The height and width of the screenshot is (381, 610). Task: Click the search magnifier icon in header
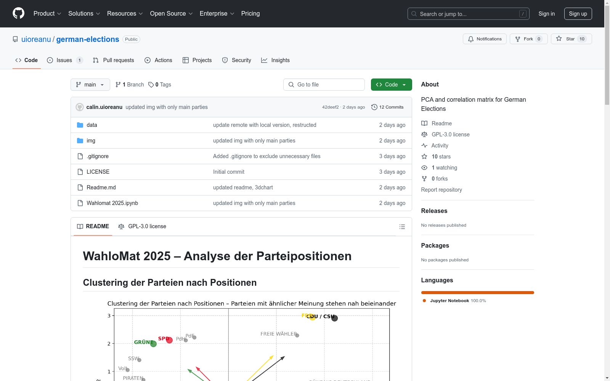(414, 14)
